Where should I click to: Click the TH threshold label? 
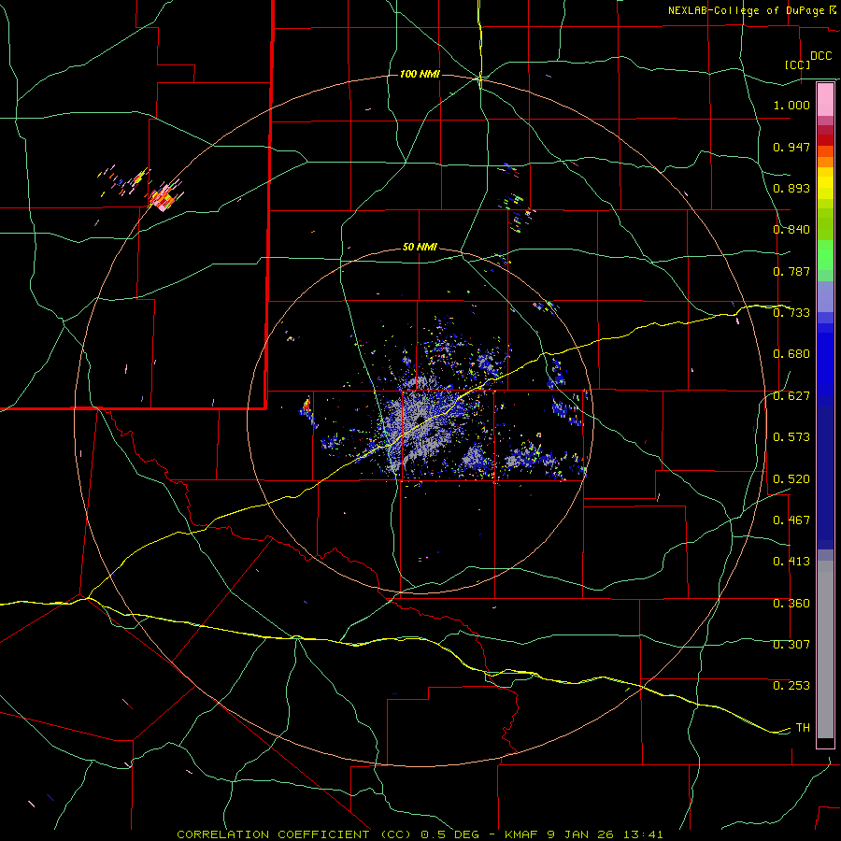point(803,728)
